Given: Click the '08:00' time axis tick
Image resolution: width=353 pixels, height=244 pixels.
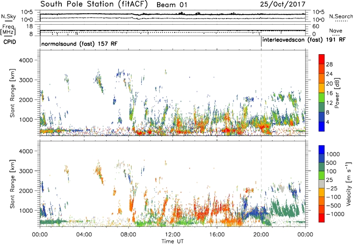Looking at the screenshot, I should 128,235.
